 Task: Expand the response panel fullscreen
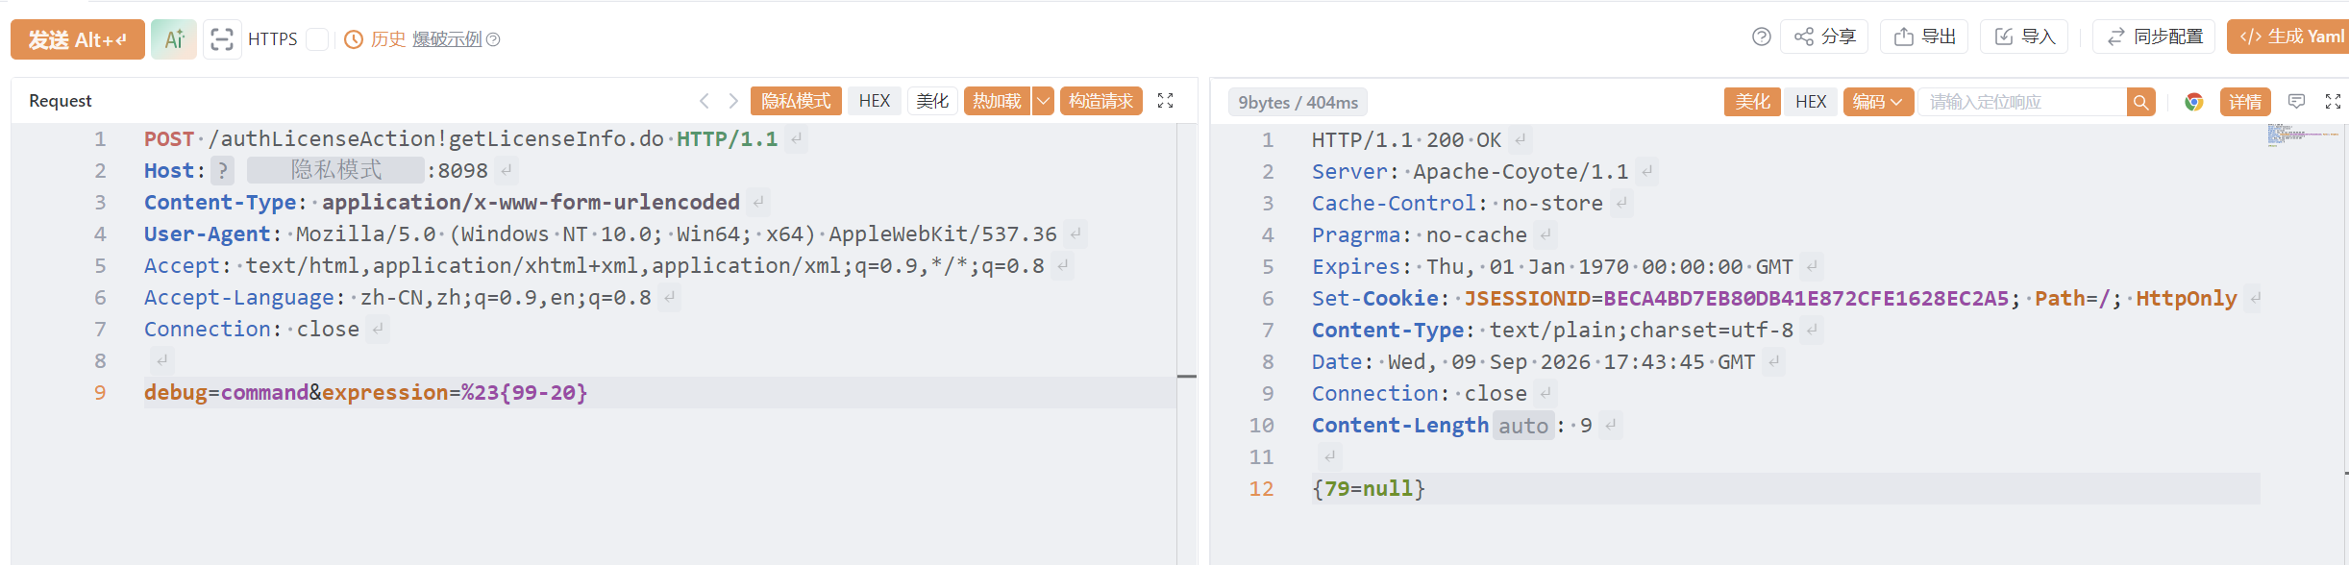click(2333, 102)
